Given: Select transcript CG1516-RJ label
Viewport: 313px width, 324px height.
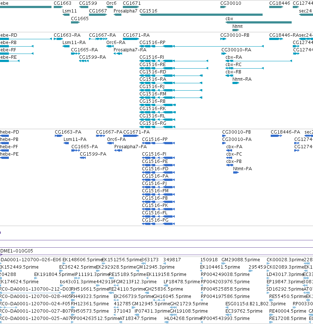Looking at the screenshot, I should 152,87.
